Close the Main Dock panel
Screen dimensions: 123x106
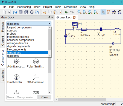52,17
